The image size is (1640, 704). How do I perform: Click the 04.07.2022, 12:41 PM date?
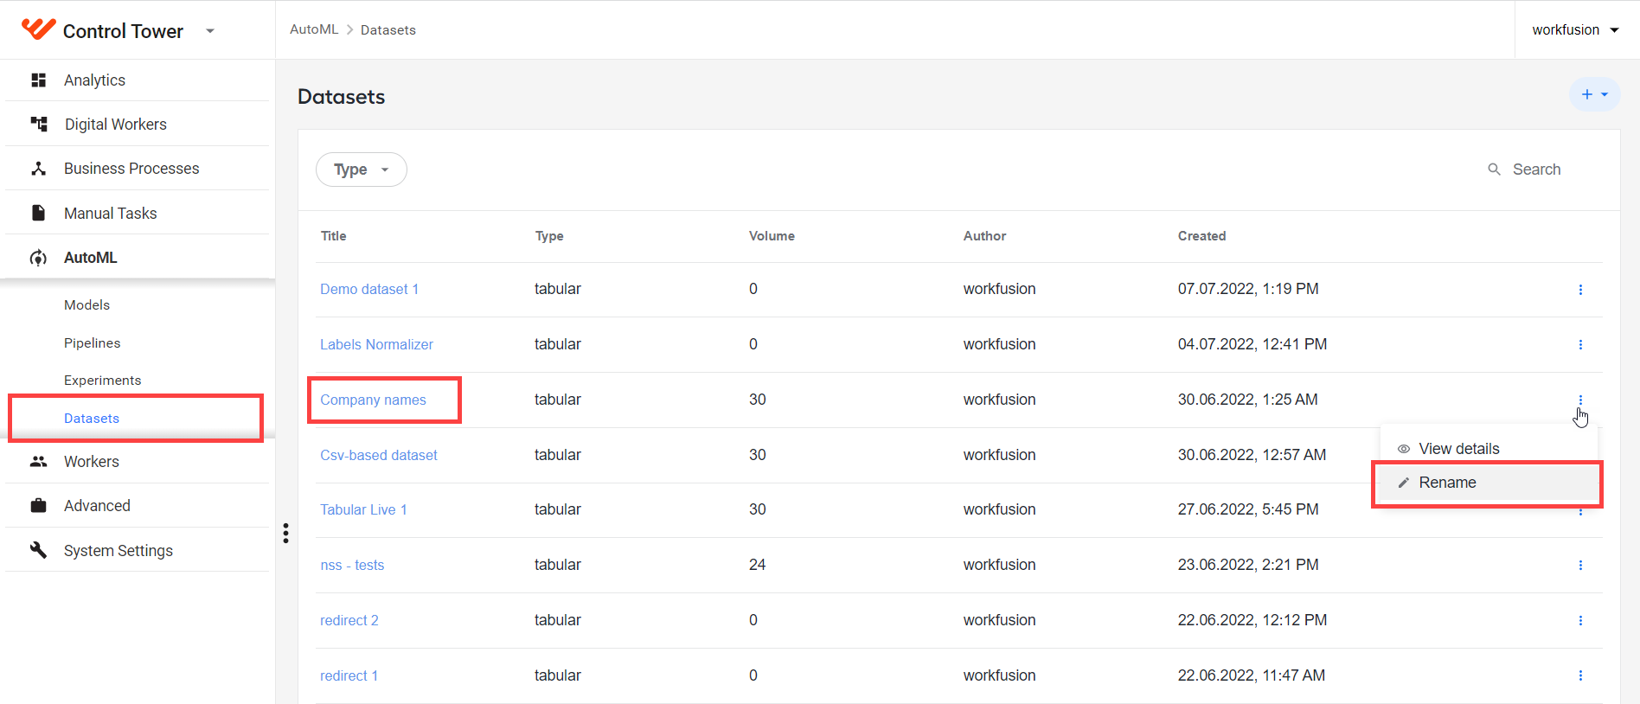1252,344
